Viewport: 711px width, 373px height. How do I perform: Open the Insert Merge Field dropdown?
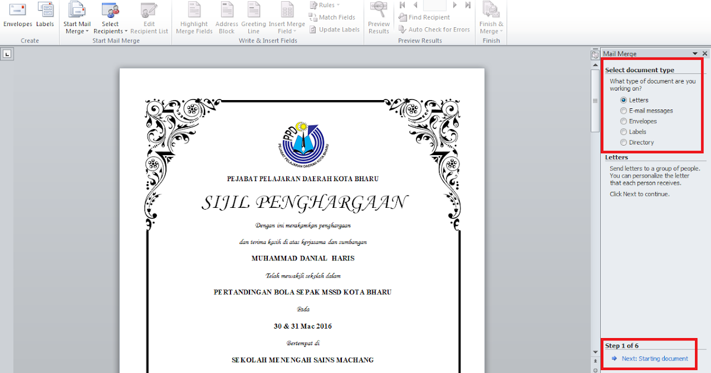tap(287, 18)
